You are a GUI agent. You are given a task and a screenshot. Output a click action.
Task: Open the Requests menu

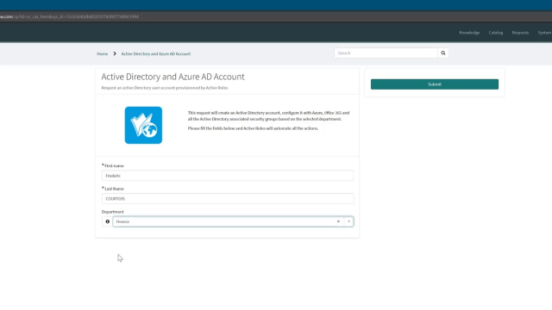(520, 33)
